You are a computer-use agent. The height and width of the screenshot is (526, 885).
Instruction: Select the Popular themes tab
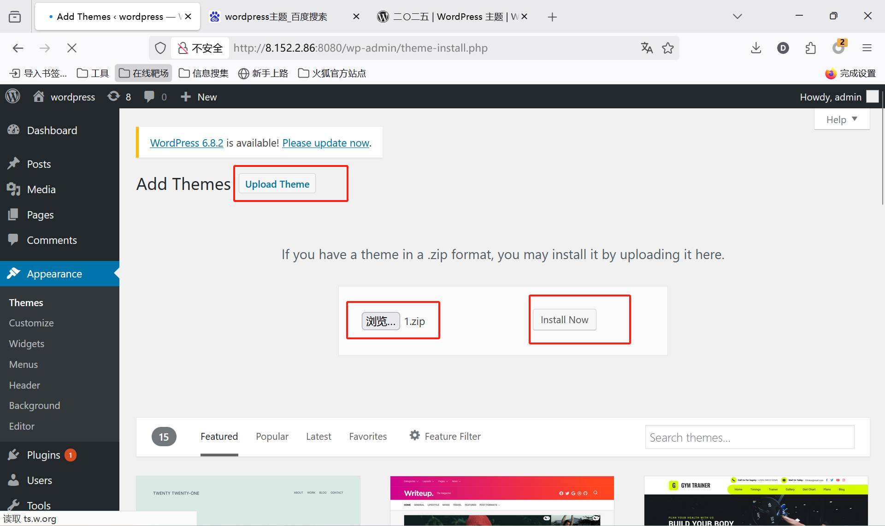272,436
